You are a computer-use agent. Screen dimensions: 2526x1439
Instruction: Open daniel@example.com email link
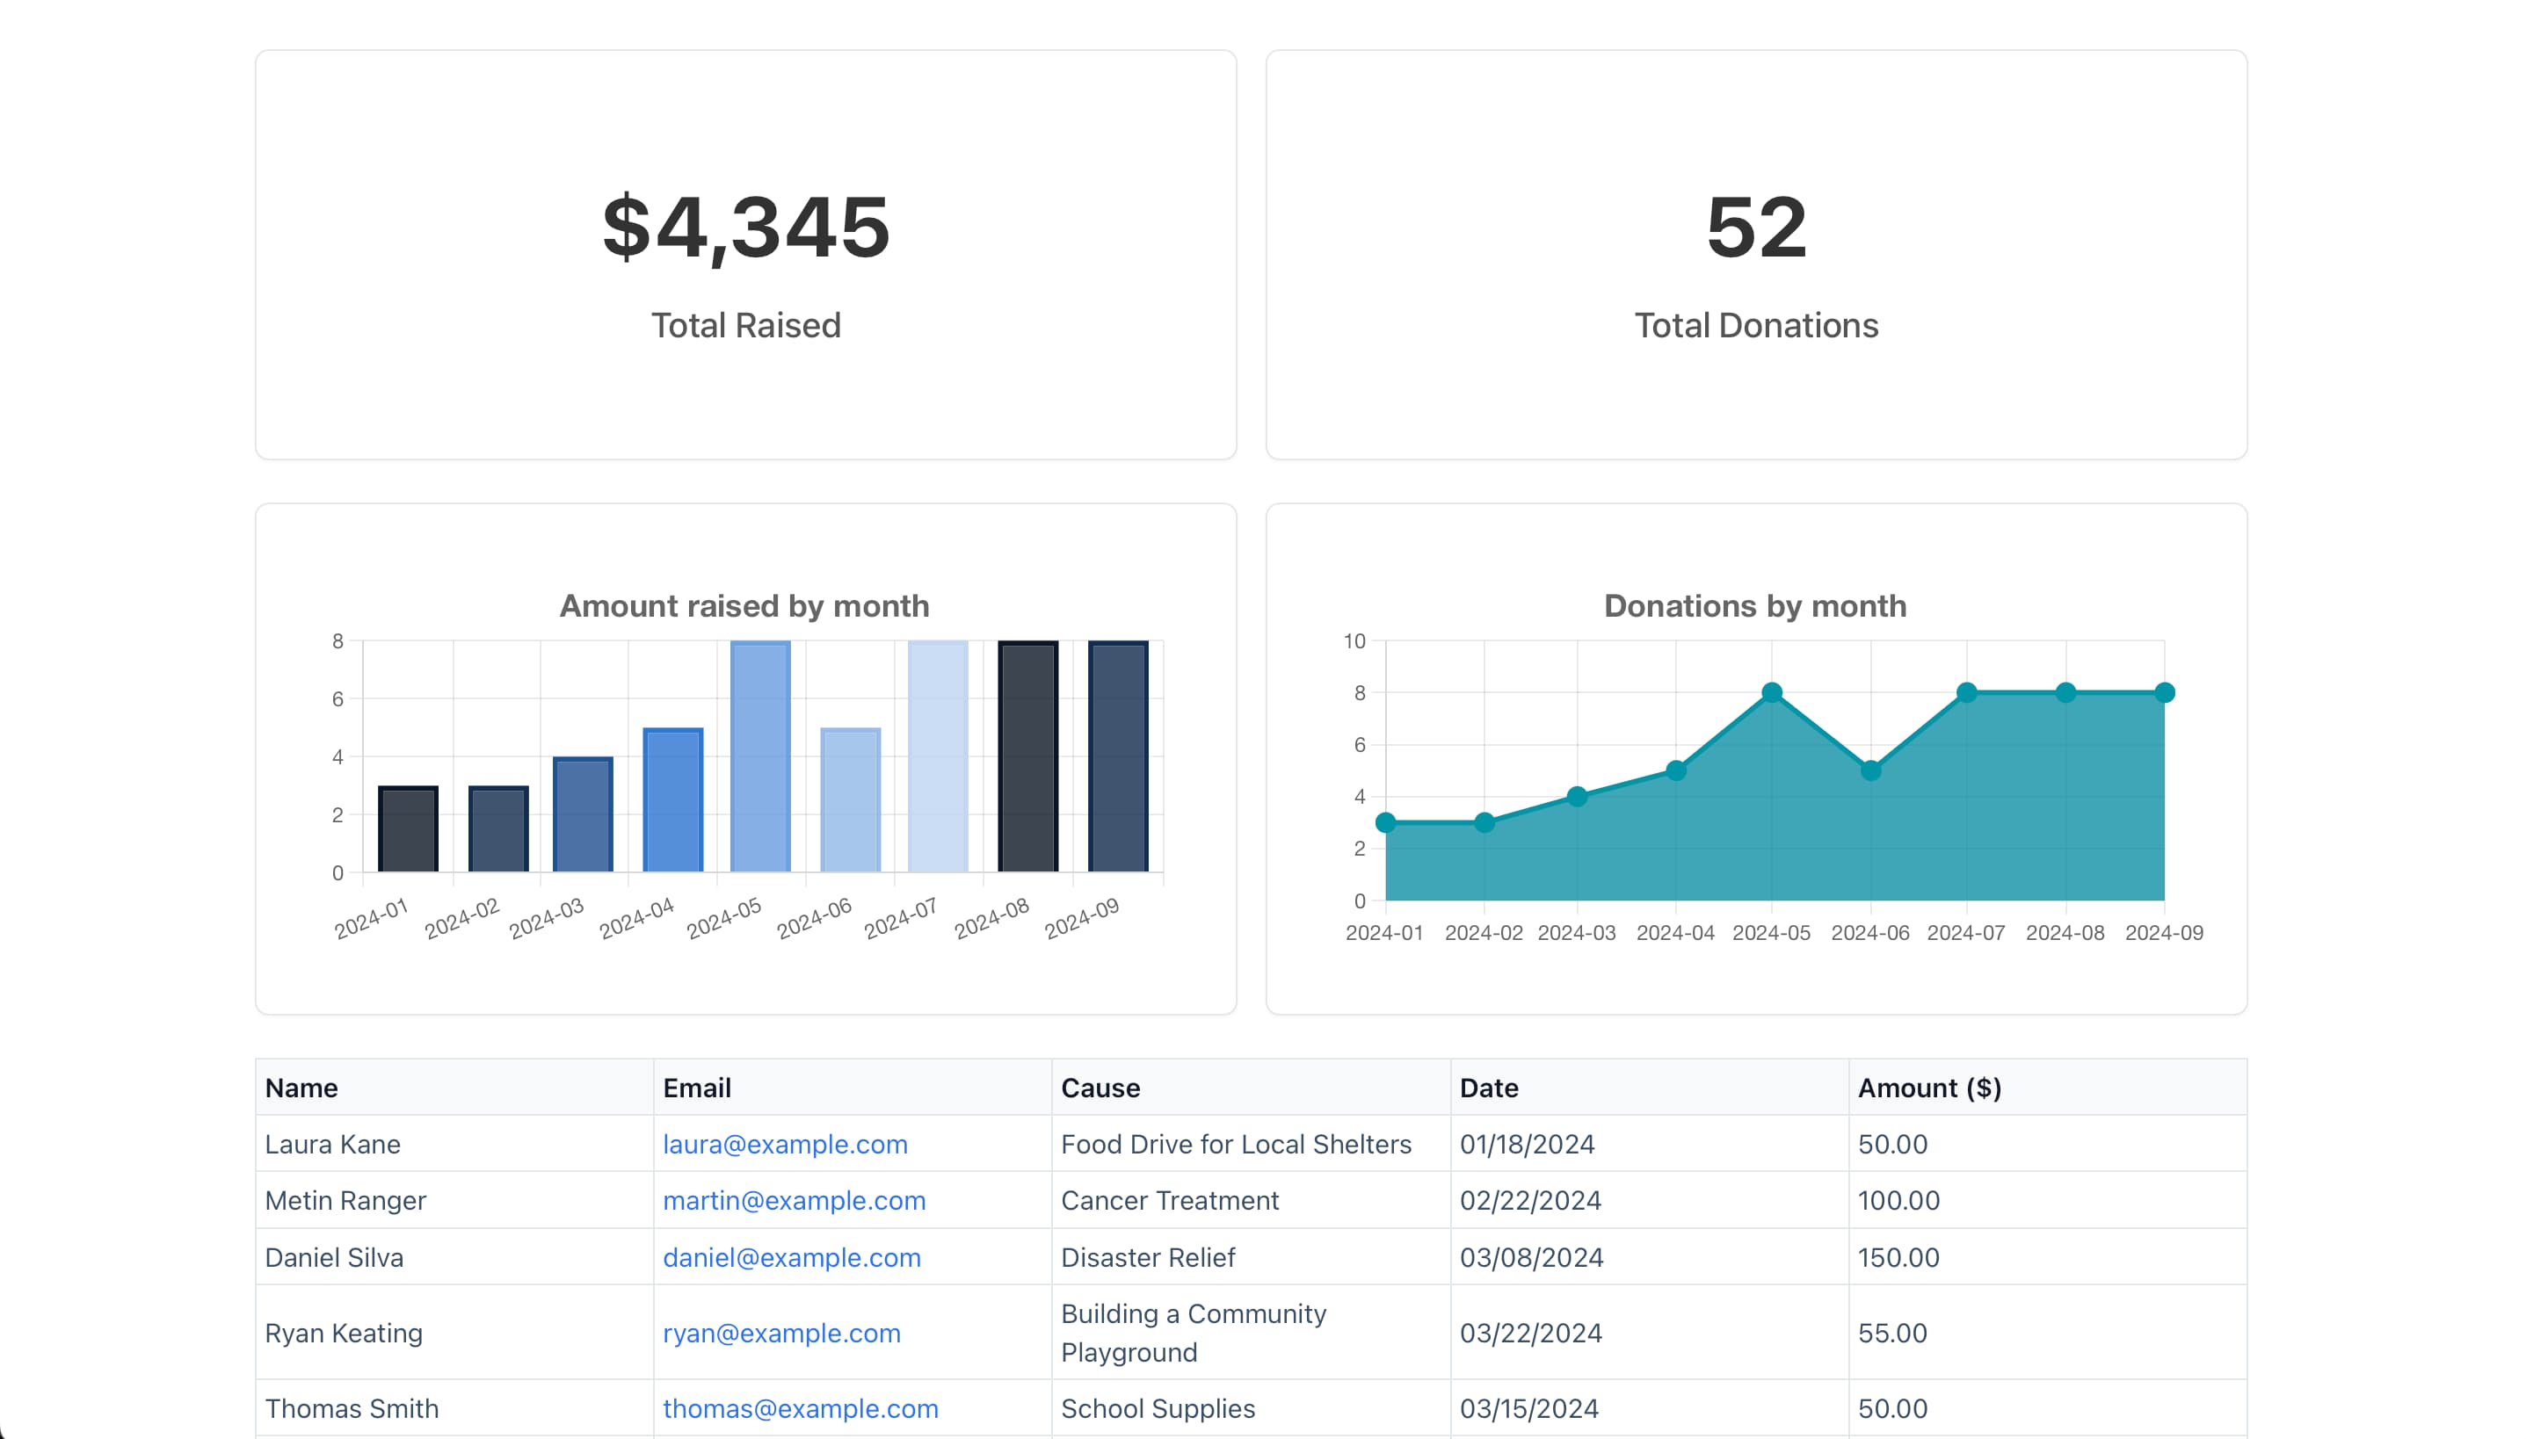[791, 1257]
